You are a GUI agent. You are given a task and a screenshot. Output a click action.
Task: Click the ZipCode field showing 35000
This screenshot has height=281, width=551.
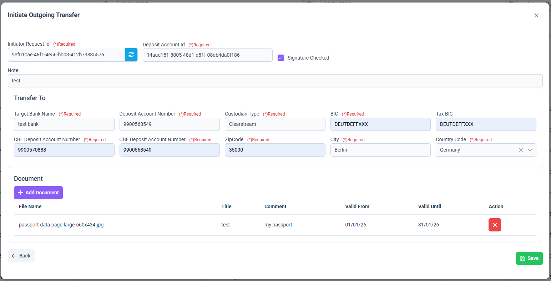(x=275, y=150)
